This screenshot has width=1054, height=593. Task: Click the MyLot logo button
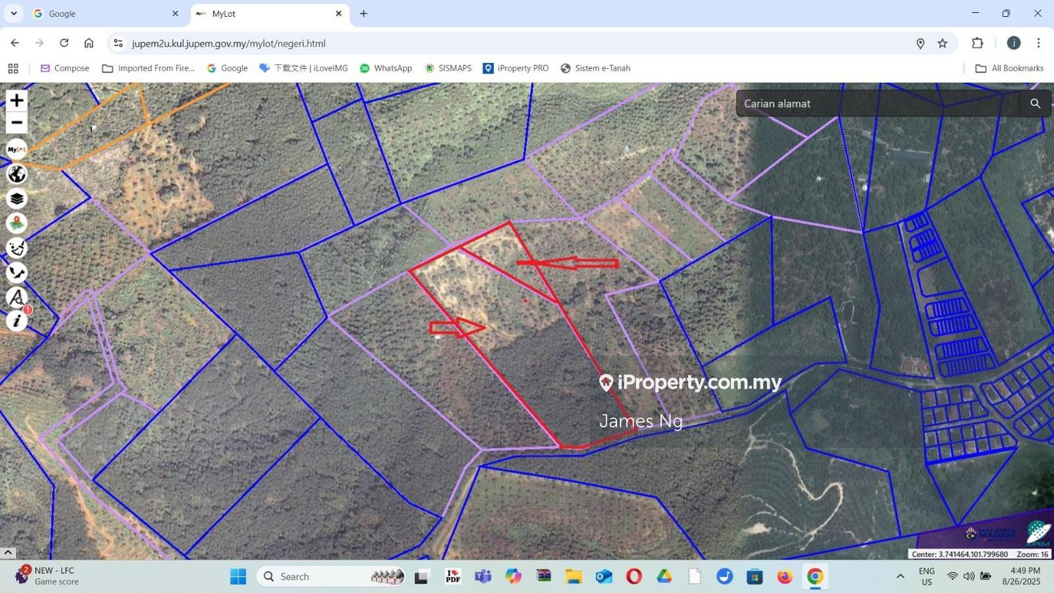point(16,149)
